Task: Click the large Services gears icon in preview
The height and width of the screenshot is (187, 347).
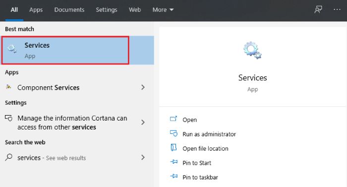Action: click(x=252, y=50)
